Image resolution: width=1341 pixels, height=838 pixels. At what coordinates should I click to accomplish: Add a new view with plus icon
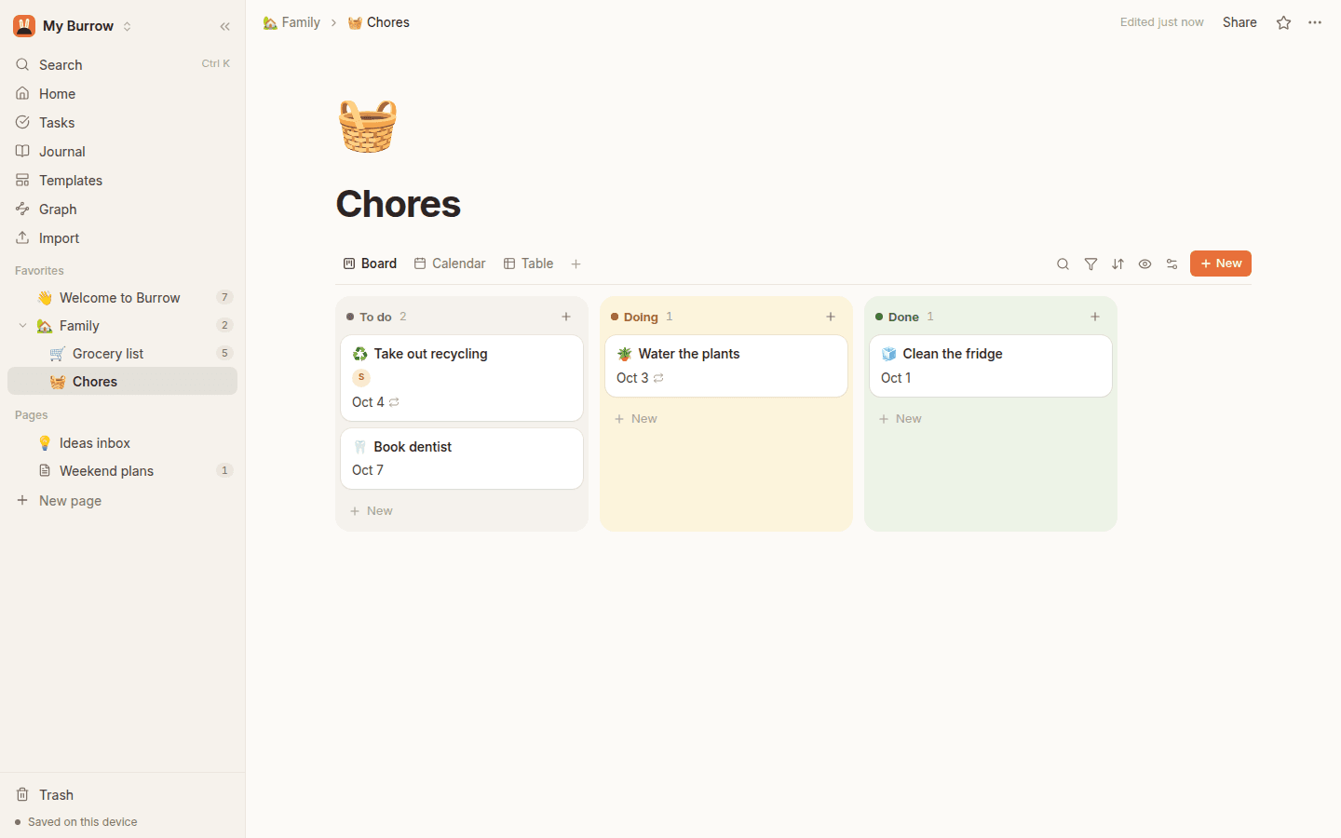576,264
